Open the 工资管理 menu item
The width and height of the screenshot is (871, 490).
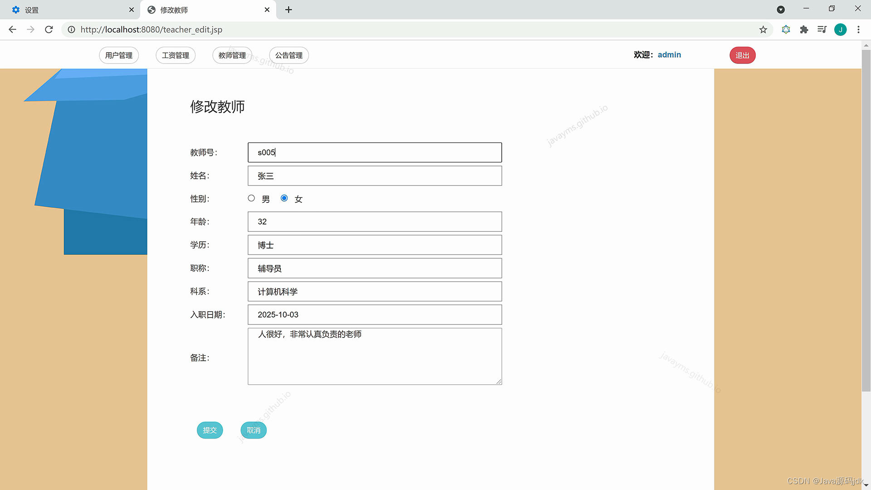176,55
